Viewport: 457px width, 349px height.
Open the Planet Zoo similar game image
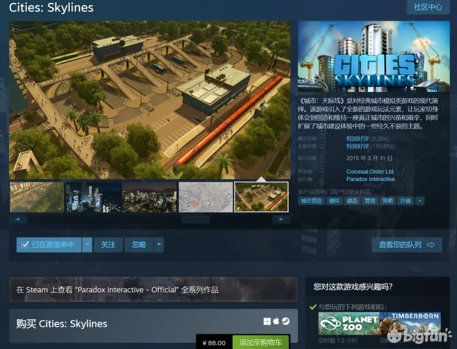[x=348, y=323]
